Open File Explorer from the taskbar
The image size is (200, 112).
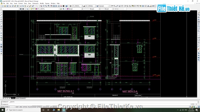59,110
